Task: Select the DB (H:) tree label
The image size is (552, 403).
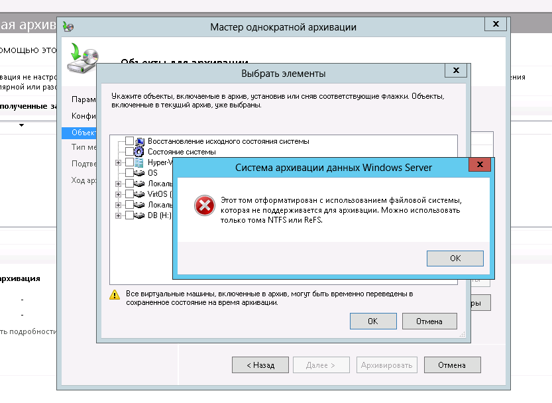Action: coord(160,215)
